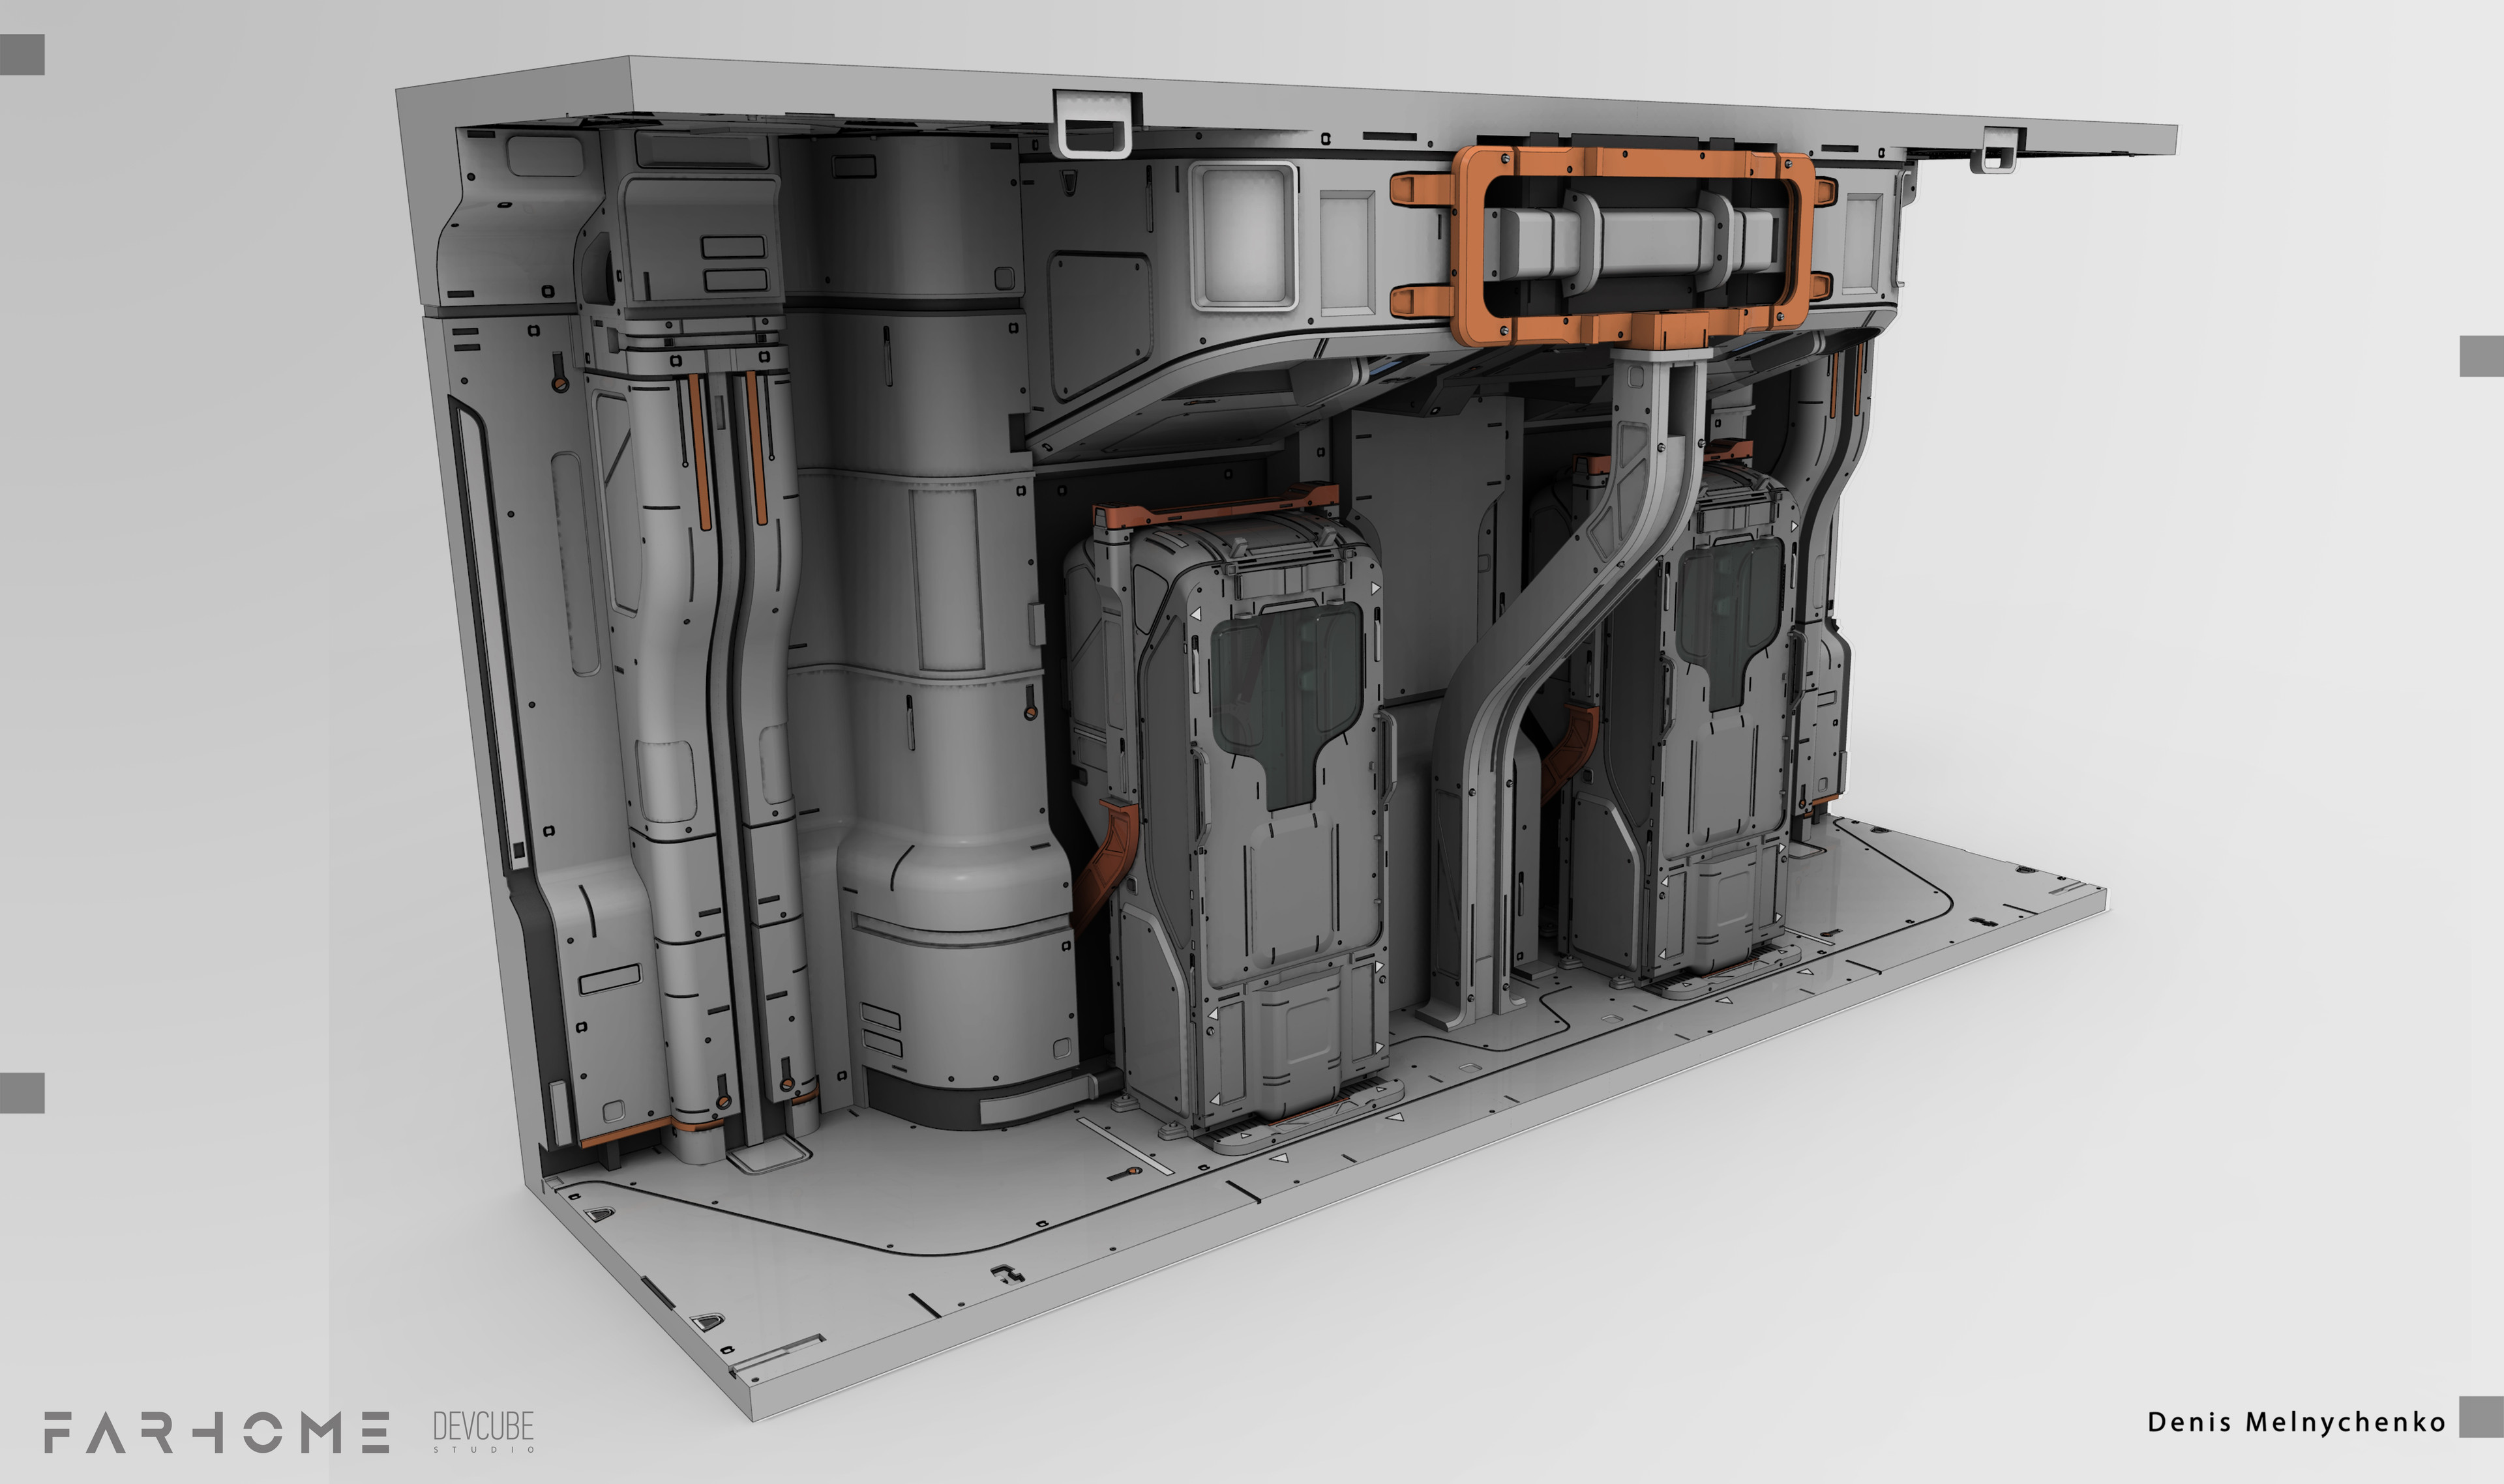Click the Denis Melnychenko artist name

click(x=2296, y=1421)
